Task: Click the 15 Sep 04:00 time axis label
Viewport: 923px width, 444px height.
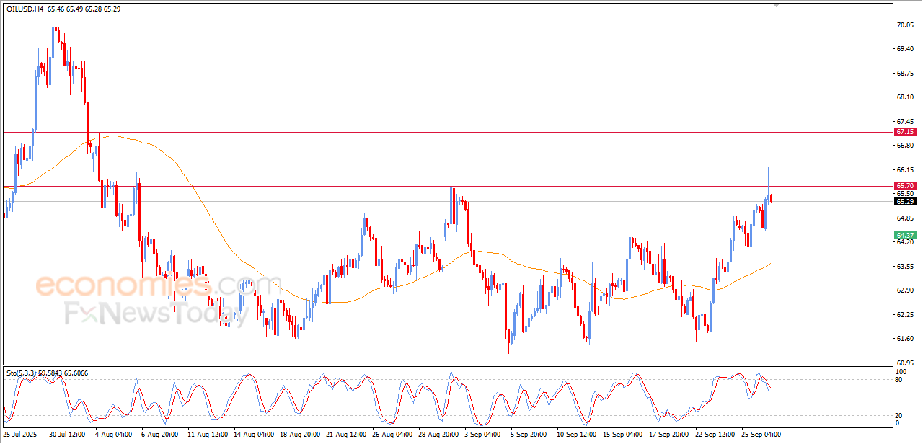Action: tap(623, 435)
